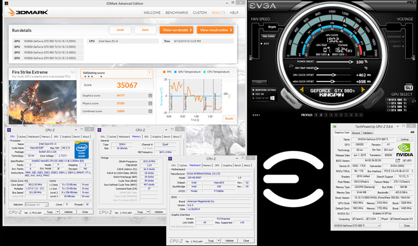Click the Load button in 3DMark
The image size is (418, 246).
pos(120,30)
